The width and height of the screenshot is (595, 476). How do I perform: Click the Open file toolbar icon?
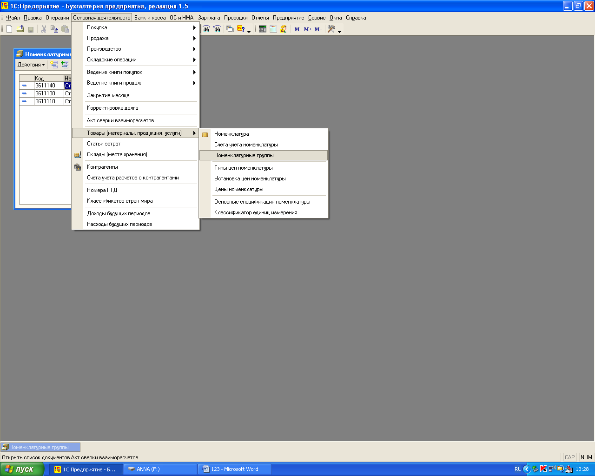(x=20, y=29)
